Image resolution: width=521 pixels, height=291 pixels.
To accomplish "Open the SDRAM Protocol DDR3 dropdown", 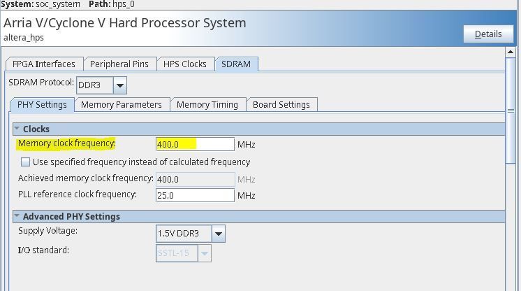I will (119, 85).
